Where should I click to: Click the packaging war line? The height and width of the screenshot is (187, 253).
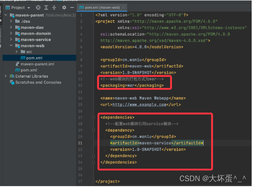click(x=132, y=85)
